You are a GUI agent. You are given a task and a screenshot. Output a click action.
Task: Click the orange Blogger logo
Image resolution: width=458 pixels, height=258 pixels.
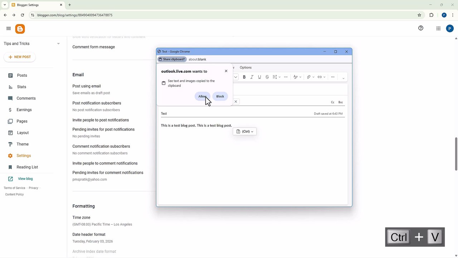pos(20,29)
